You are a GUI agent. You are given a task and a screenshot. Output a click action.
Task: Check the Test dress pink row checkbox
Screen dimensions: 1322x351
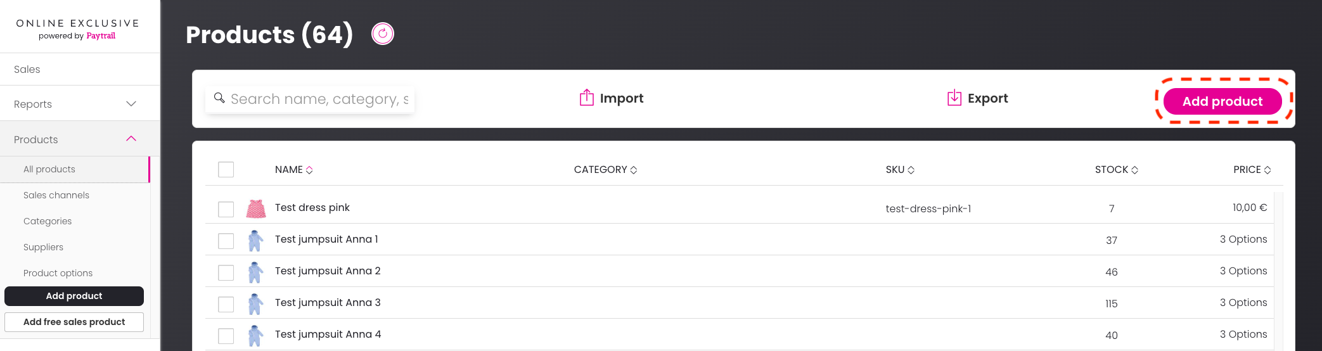226,209
